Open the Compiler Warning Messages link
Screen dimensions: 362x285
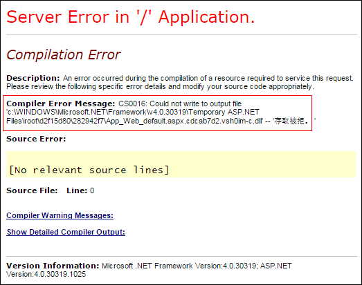60,215
